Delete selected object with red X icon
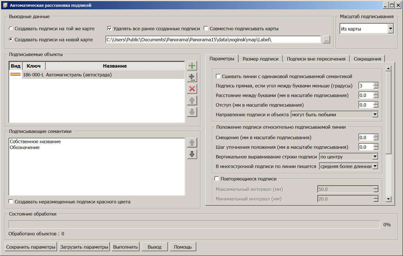 [192, 89]
